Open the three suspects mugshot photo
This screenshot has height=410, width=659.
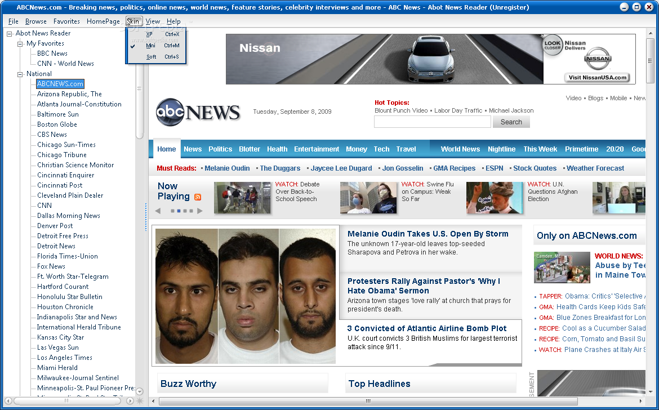point(246,296)
